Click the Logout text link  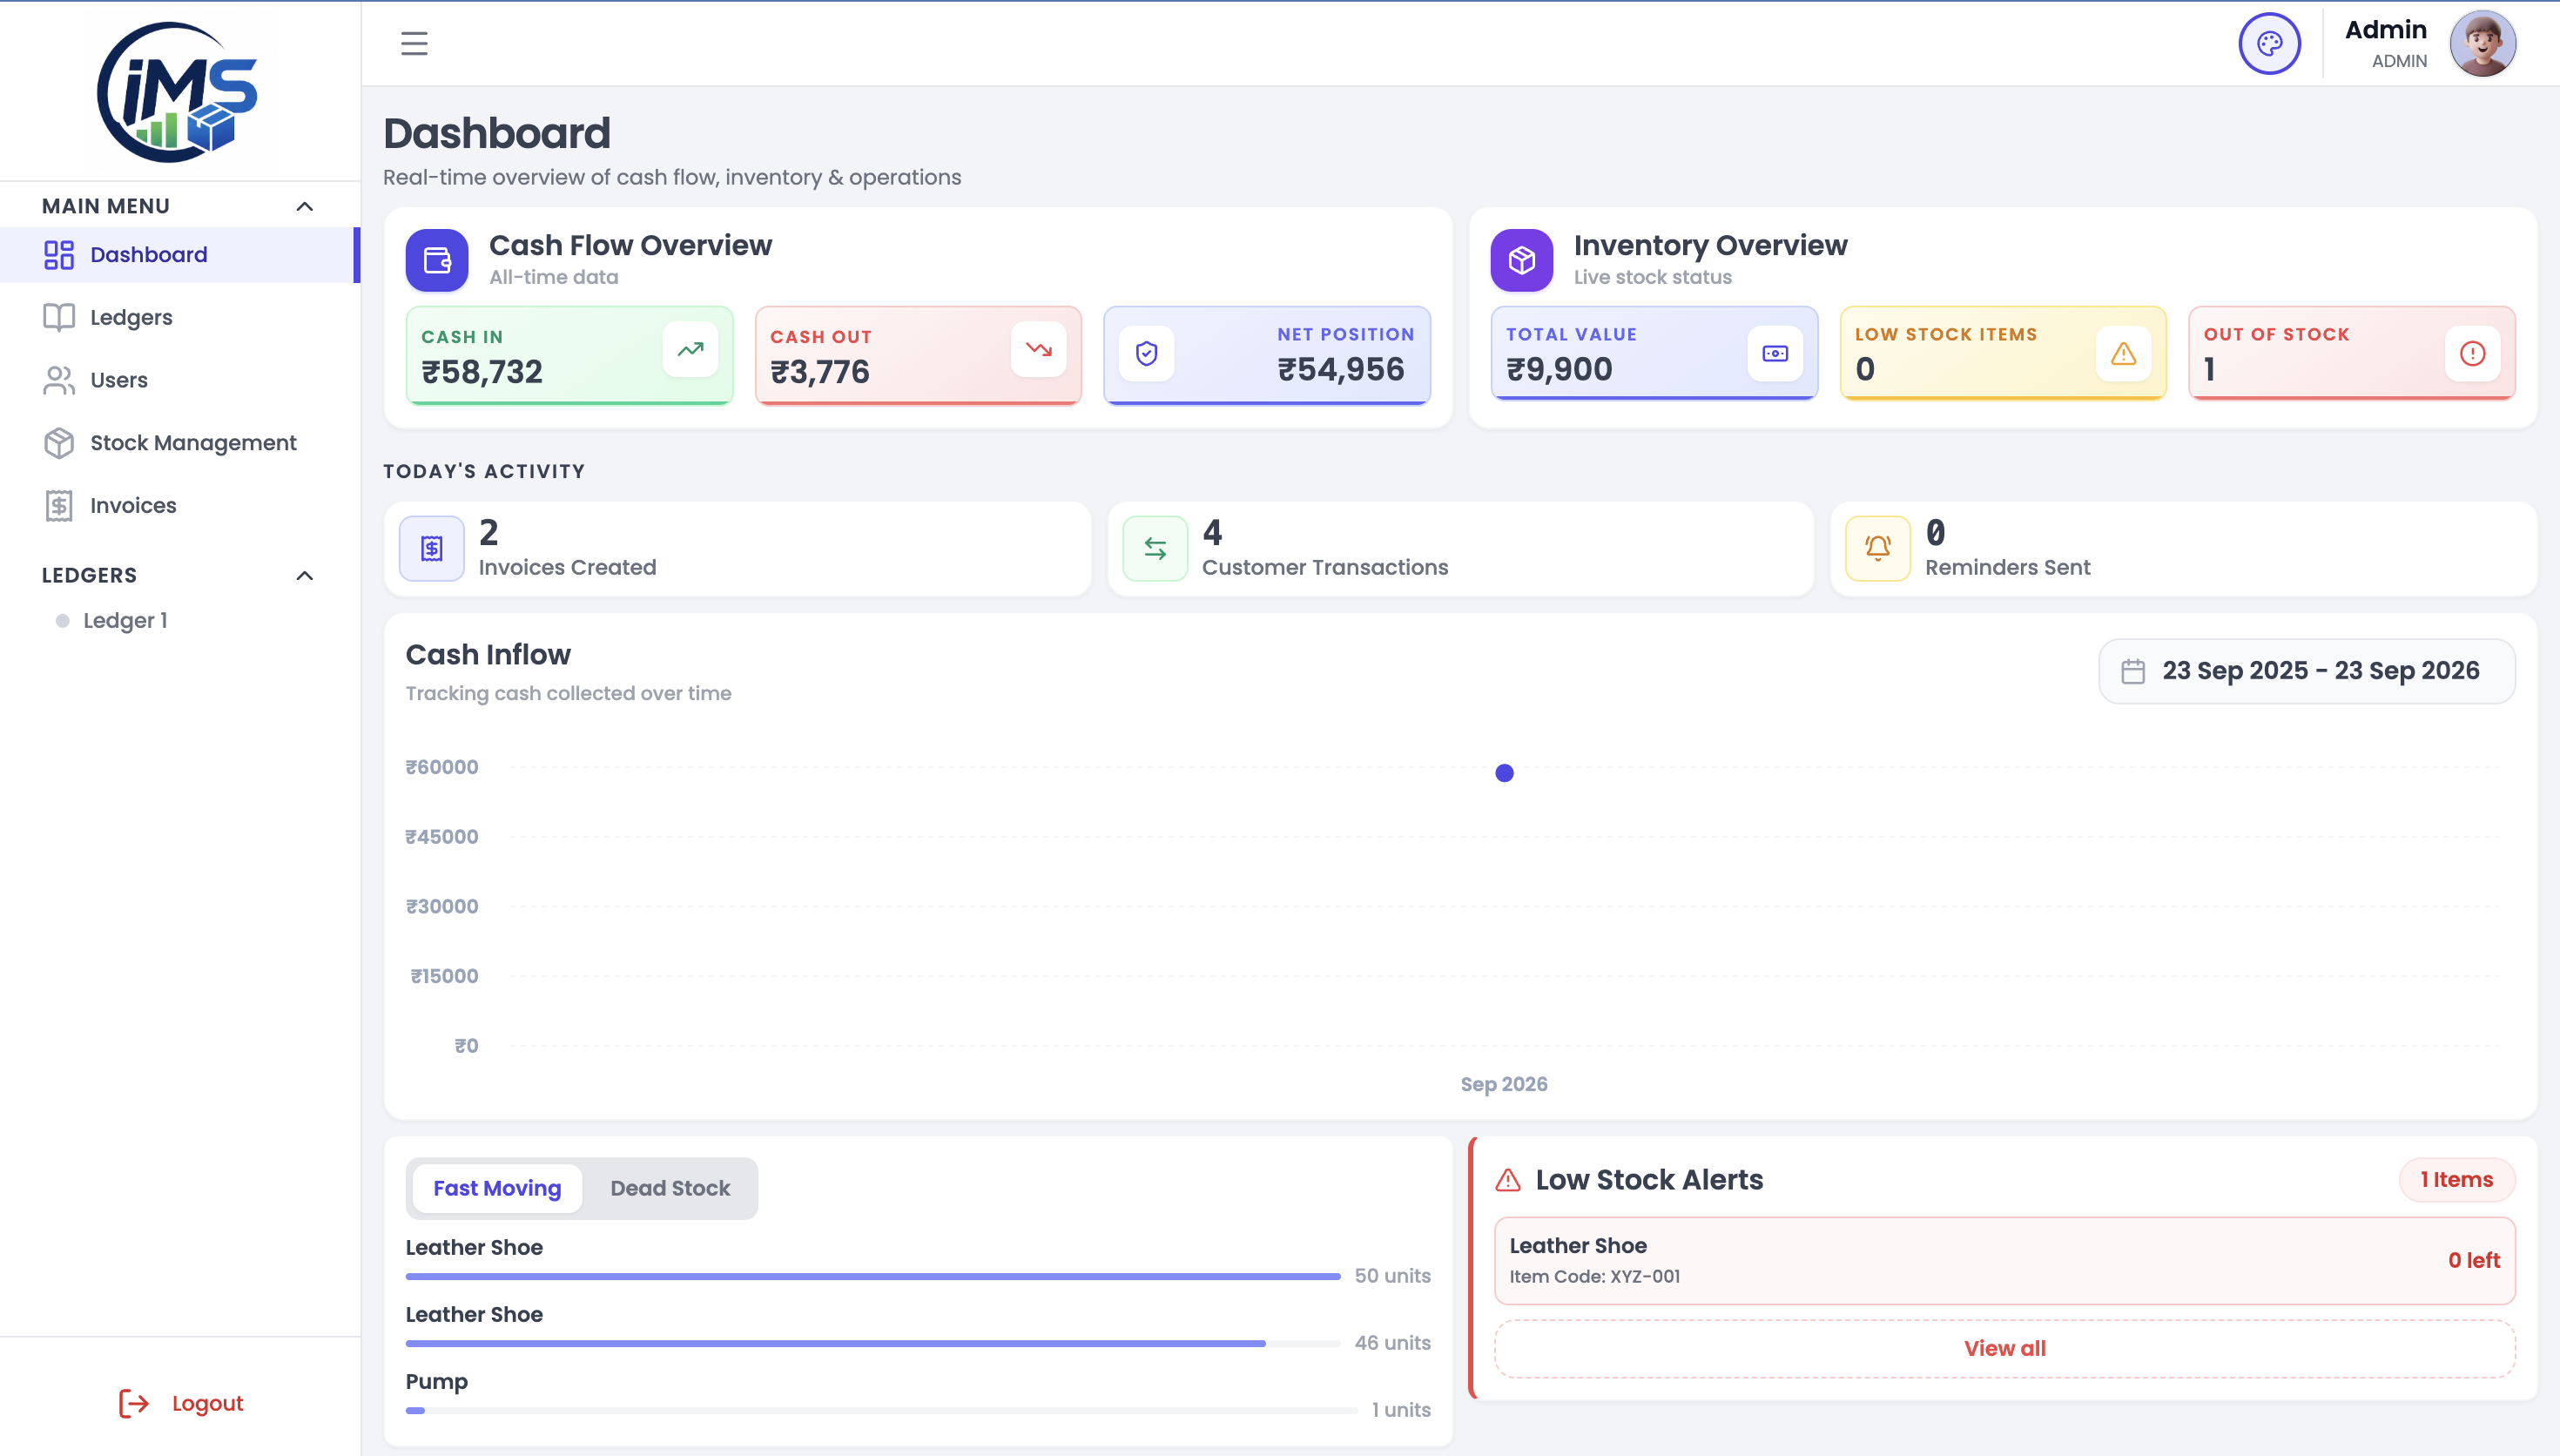coord(208,1403)
